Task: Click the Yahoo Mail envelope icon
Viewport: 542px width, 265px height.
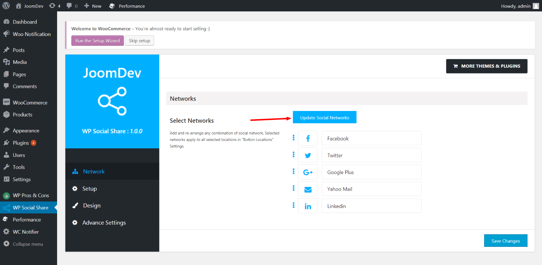Action: 308,189
